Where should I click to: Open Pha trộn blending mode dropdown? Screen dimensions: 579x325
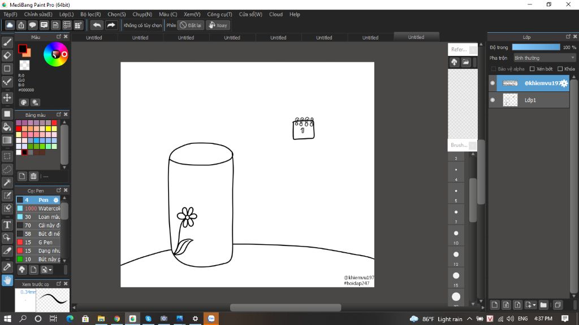pos(545,58)
